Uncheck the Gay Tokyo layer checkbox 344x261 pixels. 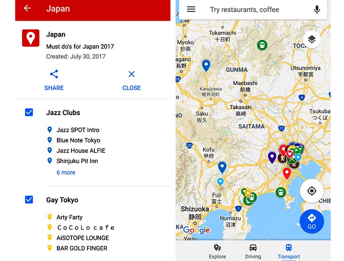click(x=29, y=200)
